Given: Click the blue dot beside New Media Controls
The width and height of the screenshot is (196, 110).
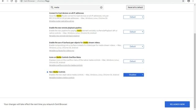Looking at the screenshot, I should coord(47,72).
